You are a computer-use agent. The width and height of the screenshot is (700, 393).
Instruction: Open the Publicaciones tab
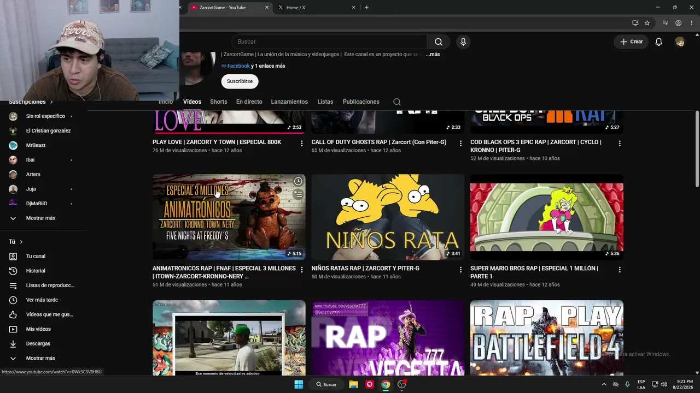361,102
